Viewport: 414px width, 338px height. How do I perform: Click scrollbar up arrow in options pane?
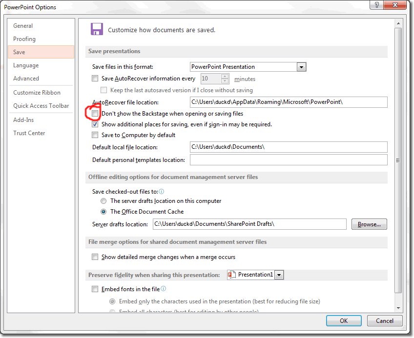398,23
